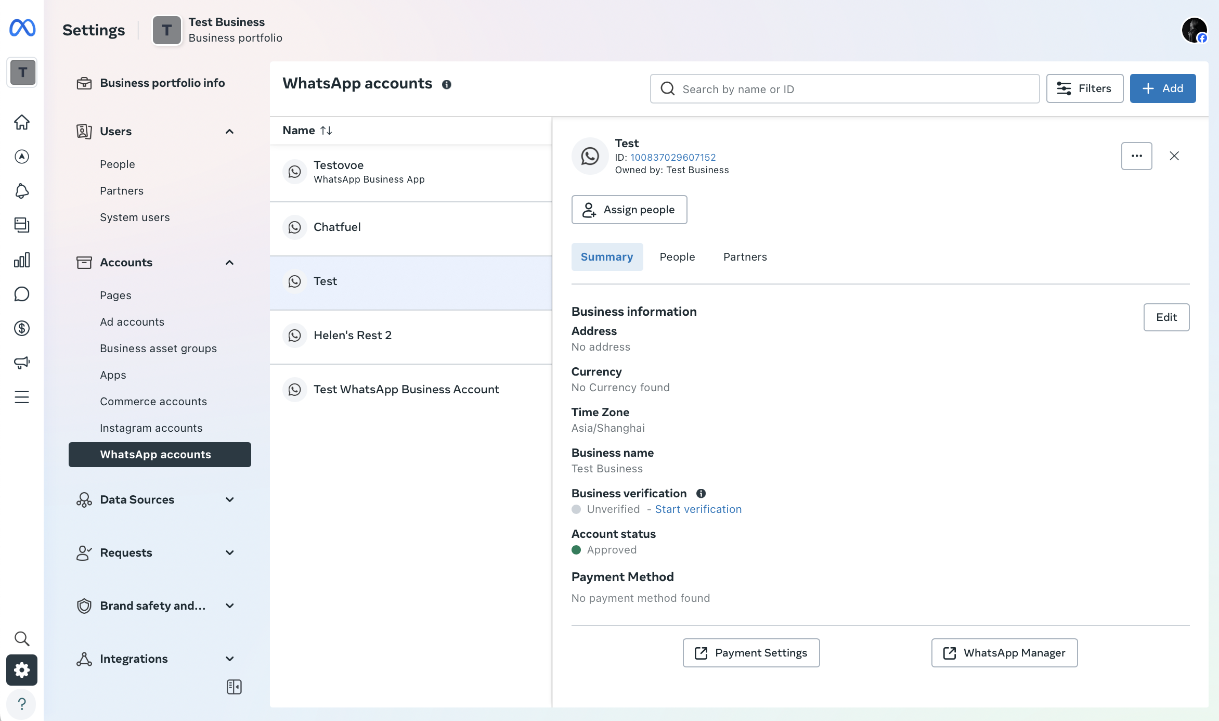The width and height of the screenshot is (1219, 721).
Task: Open the ads megaphone icon
Action: [22, 363]
